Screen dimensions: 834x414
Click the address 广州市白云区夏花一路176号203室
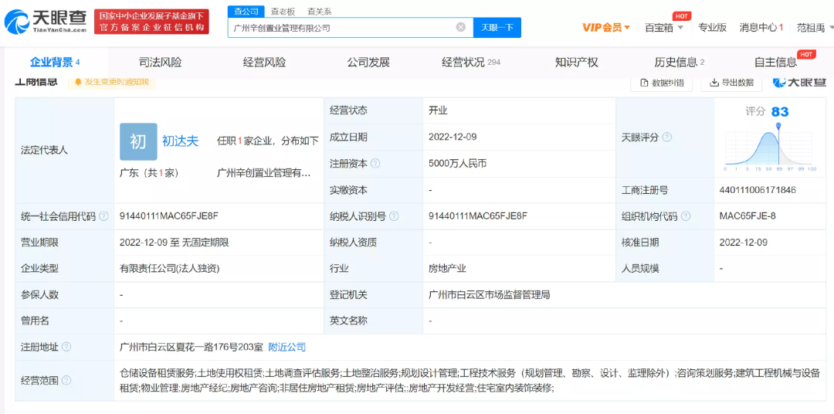192,348
